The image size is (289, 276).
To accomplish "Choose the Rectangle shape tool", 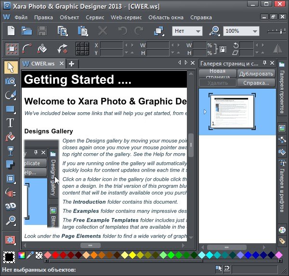I will (10, 109).
